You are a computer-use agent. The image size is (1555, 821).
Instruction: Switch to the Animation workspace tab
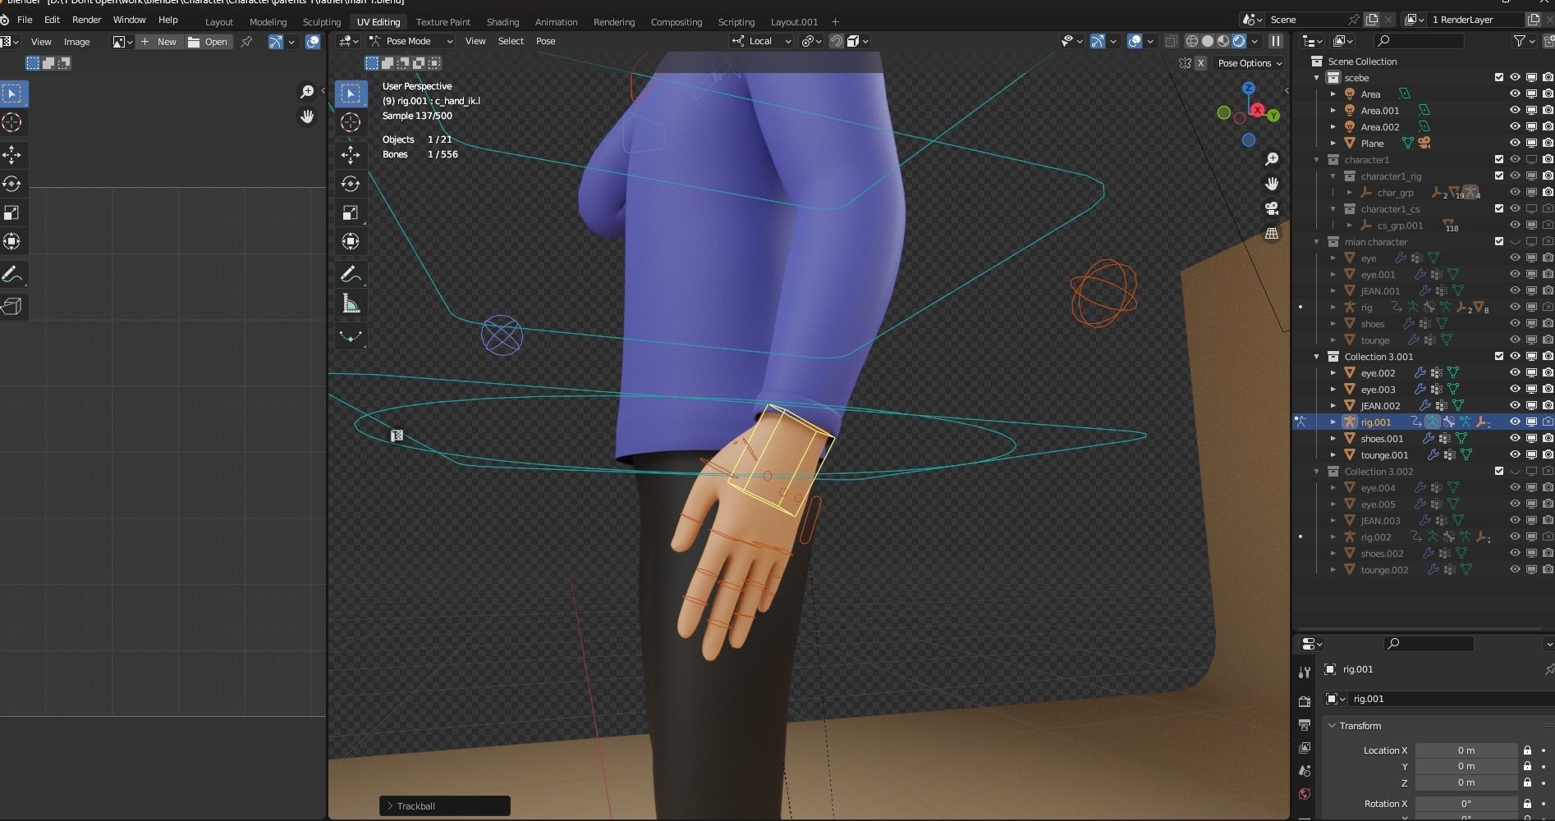coord(556,22)
